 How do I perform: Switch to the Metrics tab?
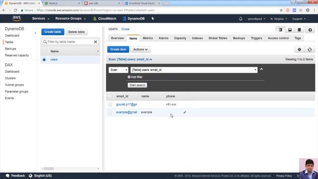(x=148, y=38)
